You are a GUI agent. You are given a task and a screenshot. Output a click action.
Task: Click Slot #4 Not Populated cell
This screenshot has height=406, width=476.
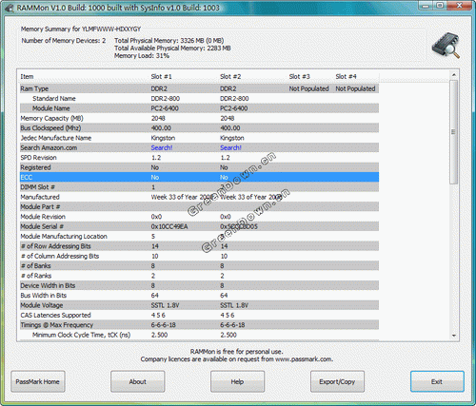click(355, 88)
